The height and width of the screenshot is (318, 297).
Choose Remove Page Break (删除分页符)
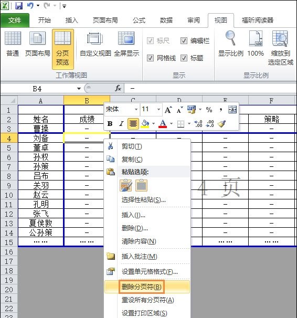[x=147, y=287]
